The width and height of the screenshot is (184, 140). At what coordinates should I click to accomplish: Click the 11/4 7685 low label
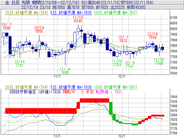click(x=65, y=71)
